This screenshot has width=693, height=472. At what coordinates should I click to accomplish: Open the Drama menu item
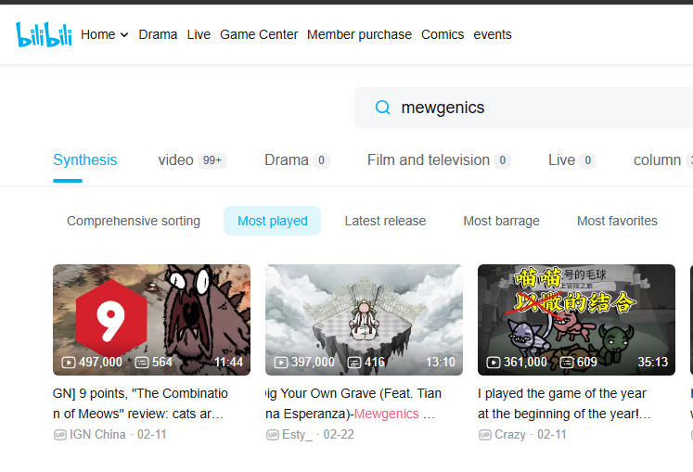point(158,34)
